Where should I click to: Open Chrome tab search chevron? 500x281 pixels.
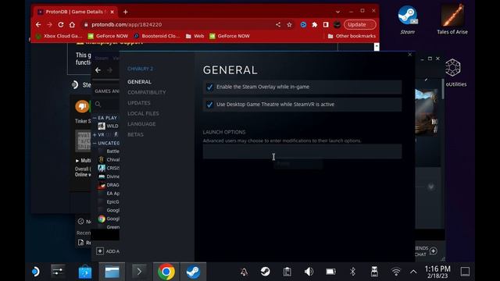tap(337, 12)
